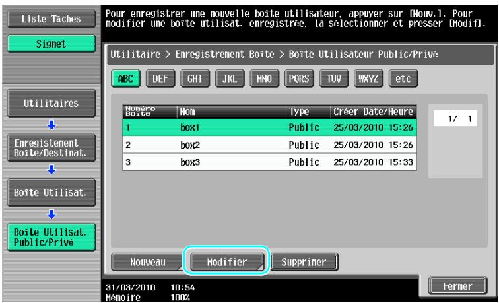Image resolution: width=499 pixels, height=303 pixels.
Task: Click the Nom column header
Action: point(232,112)
